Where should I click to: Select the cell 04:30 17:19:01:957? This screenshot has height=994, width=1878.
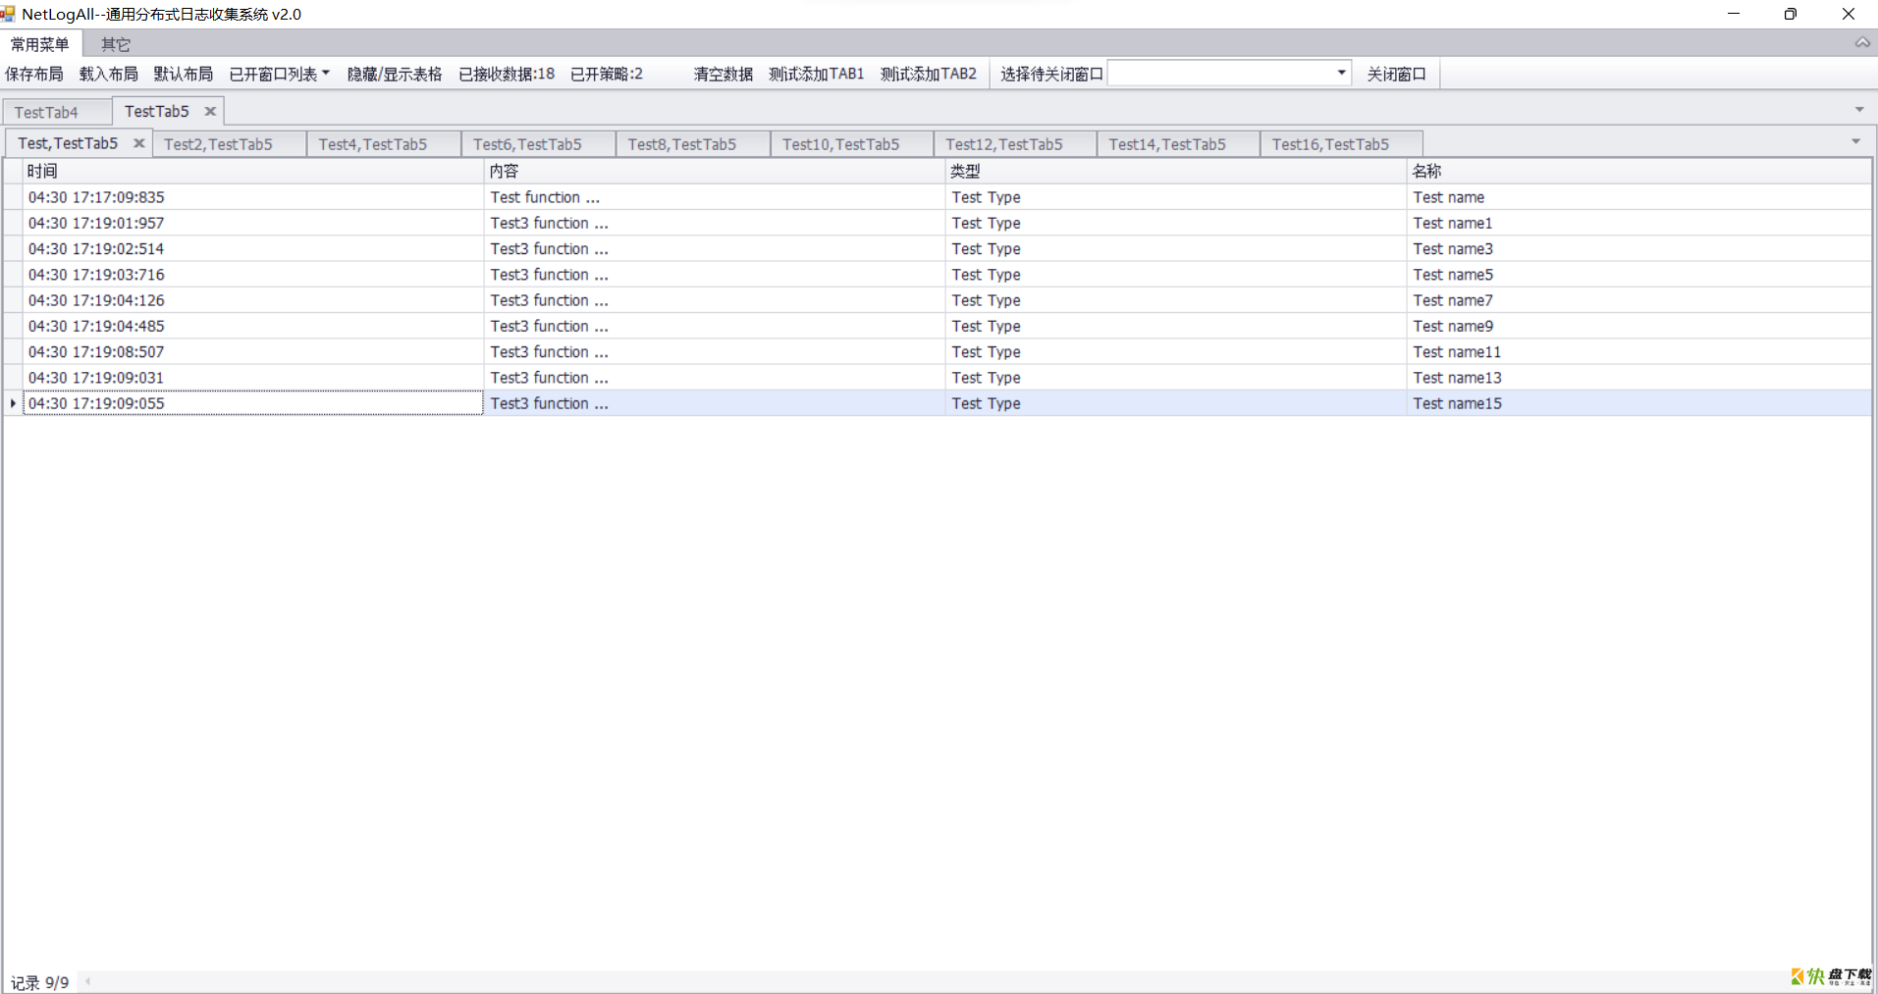point(253,223)
